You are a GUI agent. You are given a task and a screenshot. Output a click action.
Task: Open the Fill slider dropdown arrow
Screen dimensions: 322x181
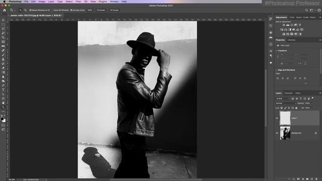[312, 108]
